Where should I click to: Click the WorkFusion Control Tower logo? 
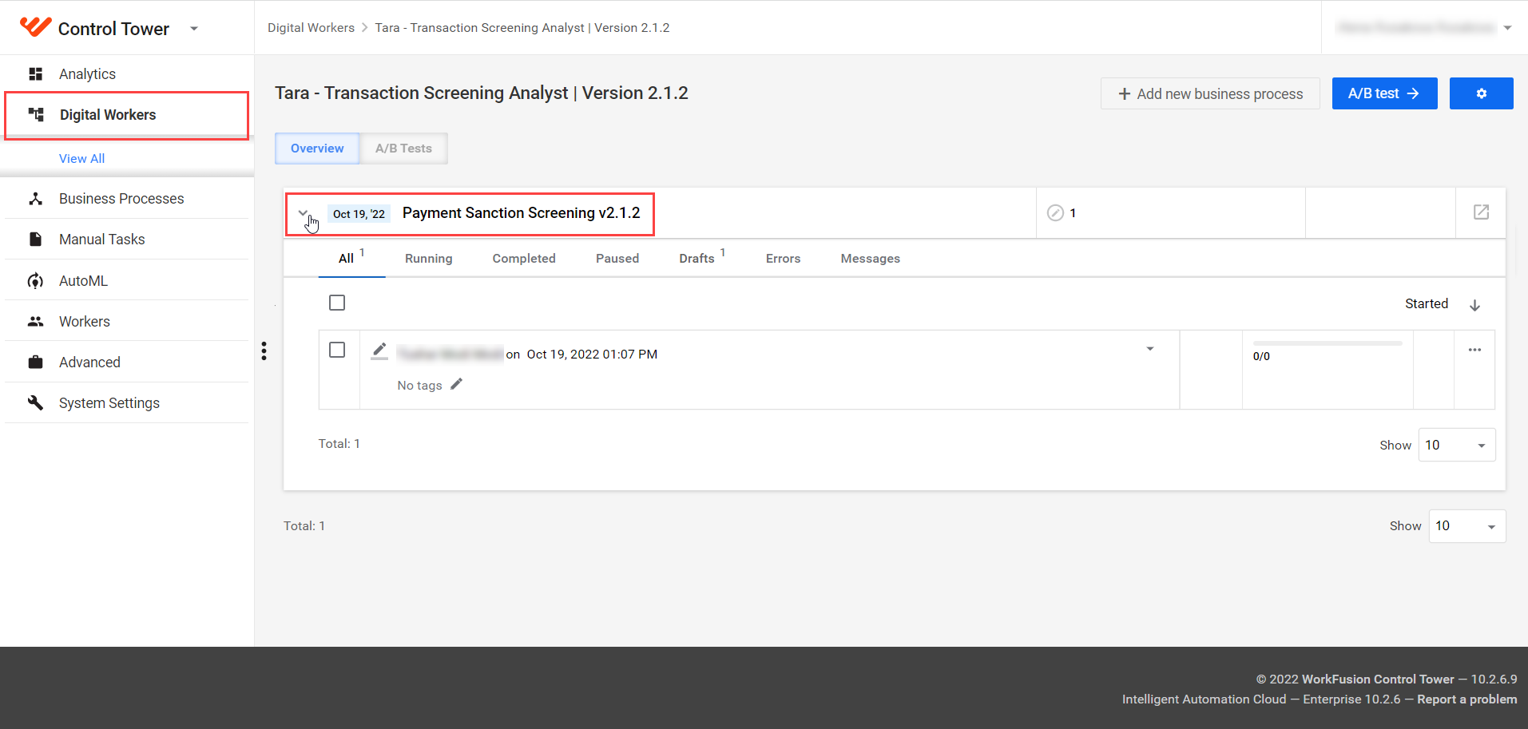[x=35, y=27]
